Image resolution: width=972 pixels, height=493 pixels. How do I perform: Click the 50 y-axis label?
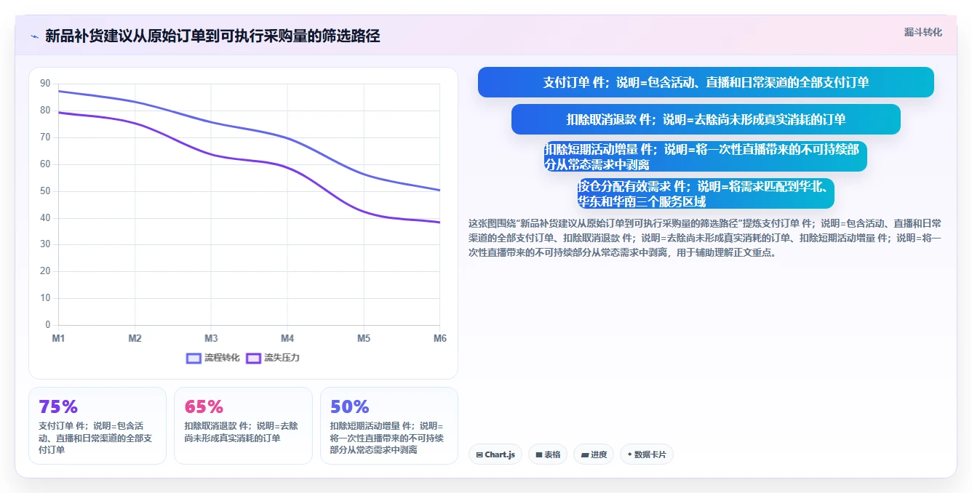45,191
